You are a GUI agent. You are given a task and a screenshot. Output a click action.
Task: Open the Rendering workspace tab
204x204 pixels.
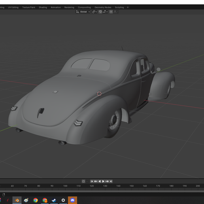[x=69, y=8]
